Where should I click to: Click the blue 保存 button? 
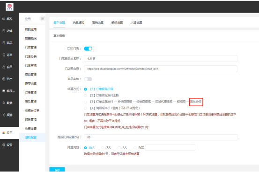point(57,170)
